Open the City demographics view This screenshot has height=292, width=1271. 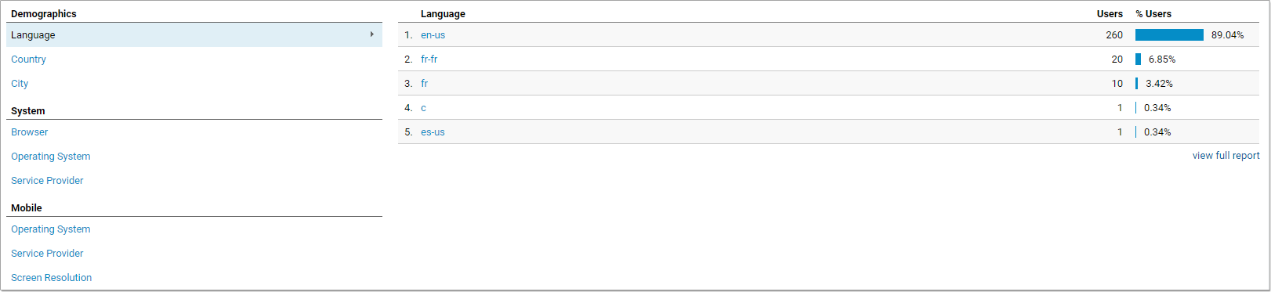click(20, 84)
